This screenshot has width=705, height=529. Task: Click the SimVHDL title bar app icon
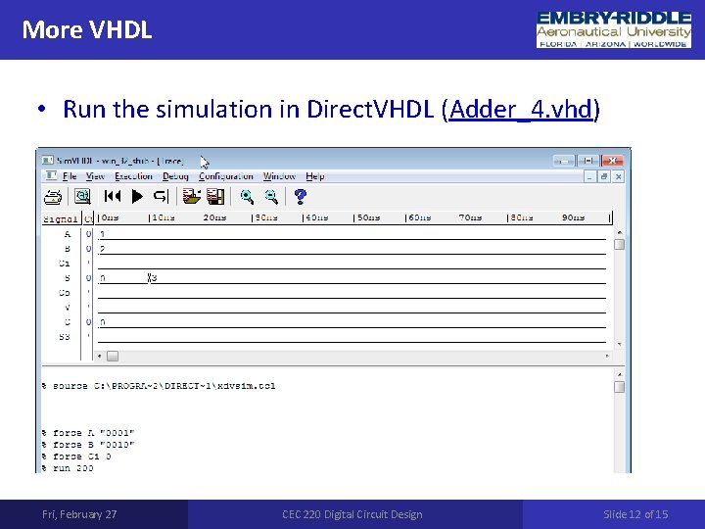click(48, 160)
